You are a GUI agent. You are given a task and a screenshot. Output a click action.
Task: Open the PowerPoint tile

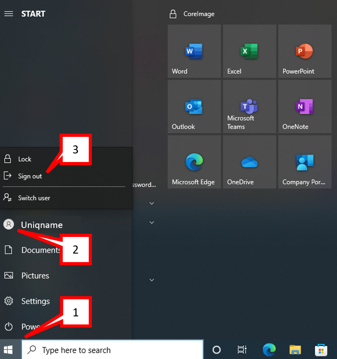pyautogui.click(x=305, y=51)
